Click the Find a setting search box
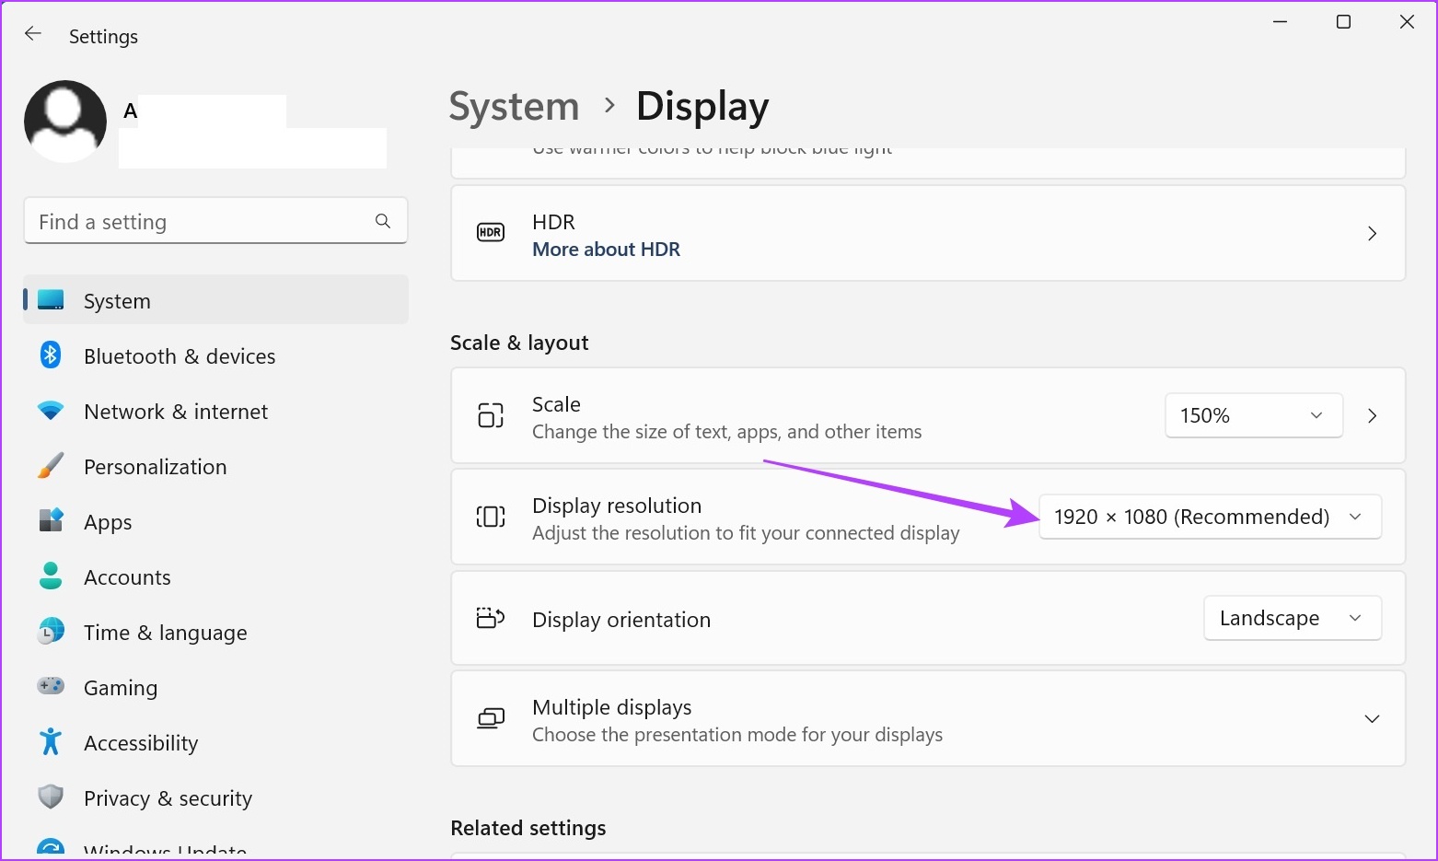Screen dimensions: 1438x861 215,221
